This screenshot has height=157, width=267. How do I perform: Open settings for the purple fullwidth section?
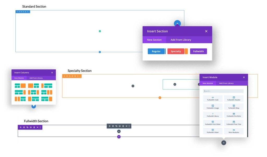coord(24,127)
